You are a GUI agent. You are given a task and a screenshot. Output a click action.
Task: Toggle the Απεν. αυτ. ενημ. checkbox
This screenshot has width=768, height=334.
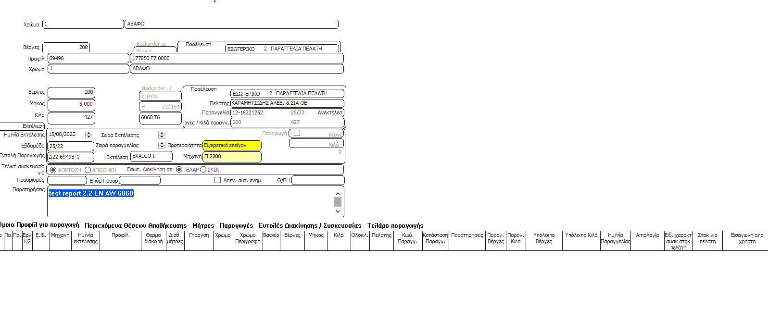[217, 180]
